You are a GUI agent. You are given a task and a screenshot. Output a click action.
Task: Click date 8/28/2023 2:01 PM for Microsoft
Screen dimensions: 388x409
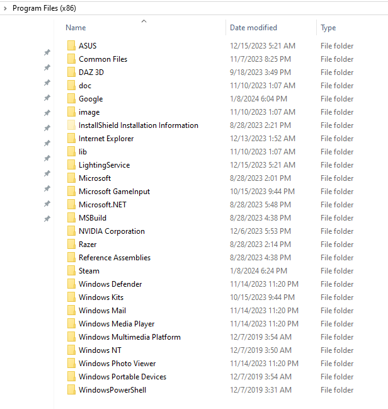point(260,178)
